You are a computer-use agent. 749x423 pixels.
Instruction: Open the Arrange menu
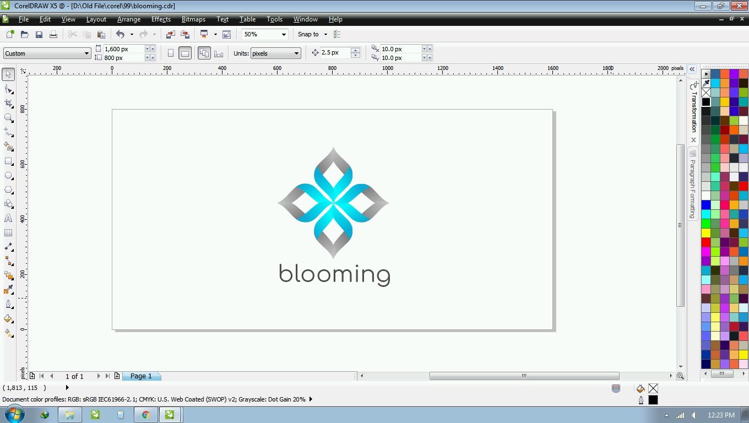point(129,19)
